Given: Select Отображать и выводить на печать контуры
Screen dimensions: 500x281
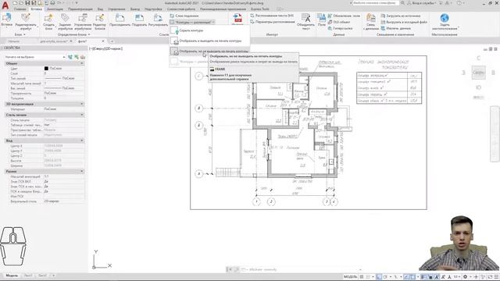Looking at the screenshot, I should (209, 41).
